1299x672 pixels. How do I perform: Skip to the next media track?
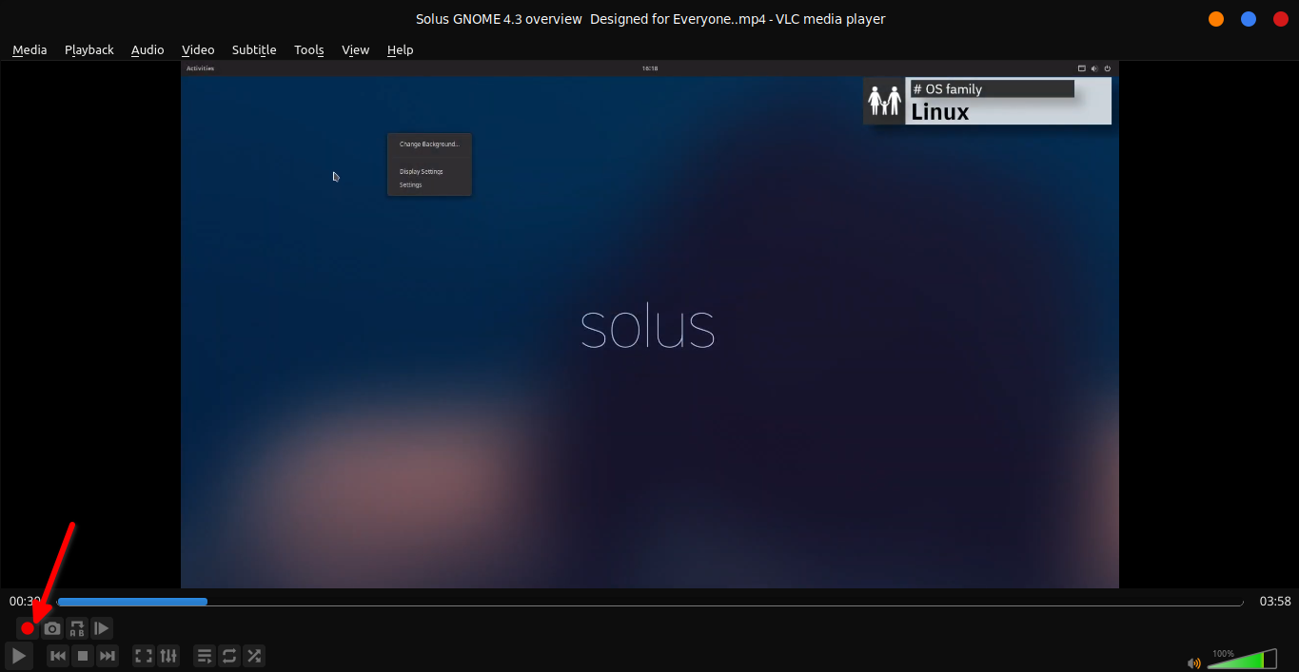[x=108, y=656]
